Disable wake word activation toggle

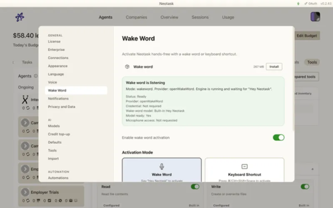tap(278, 138)
